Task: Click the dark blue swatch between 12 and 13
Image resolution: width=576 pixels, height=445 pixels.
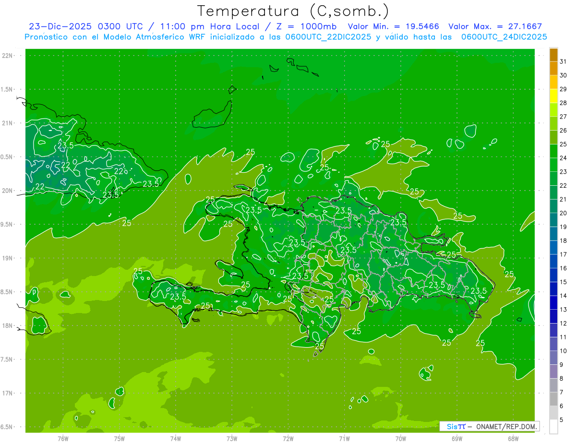Action: click(553, 316)
